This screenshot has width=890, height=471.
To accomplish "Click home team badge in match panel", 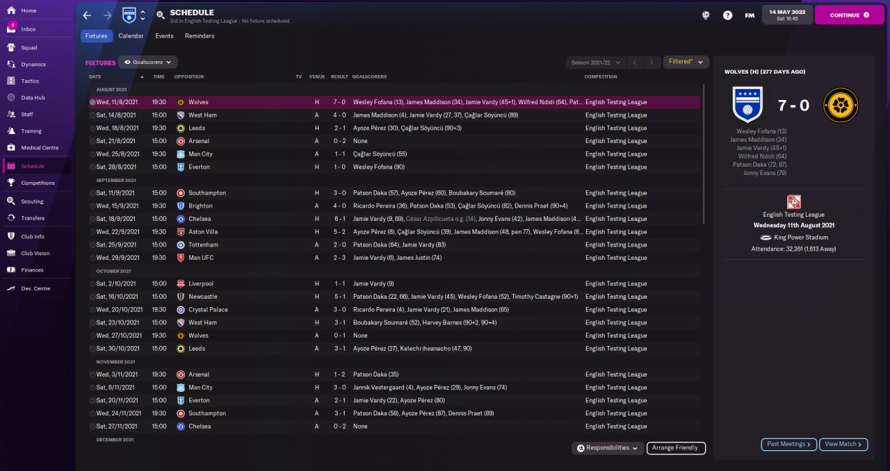I will (748, 104).
